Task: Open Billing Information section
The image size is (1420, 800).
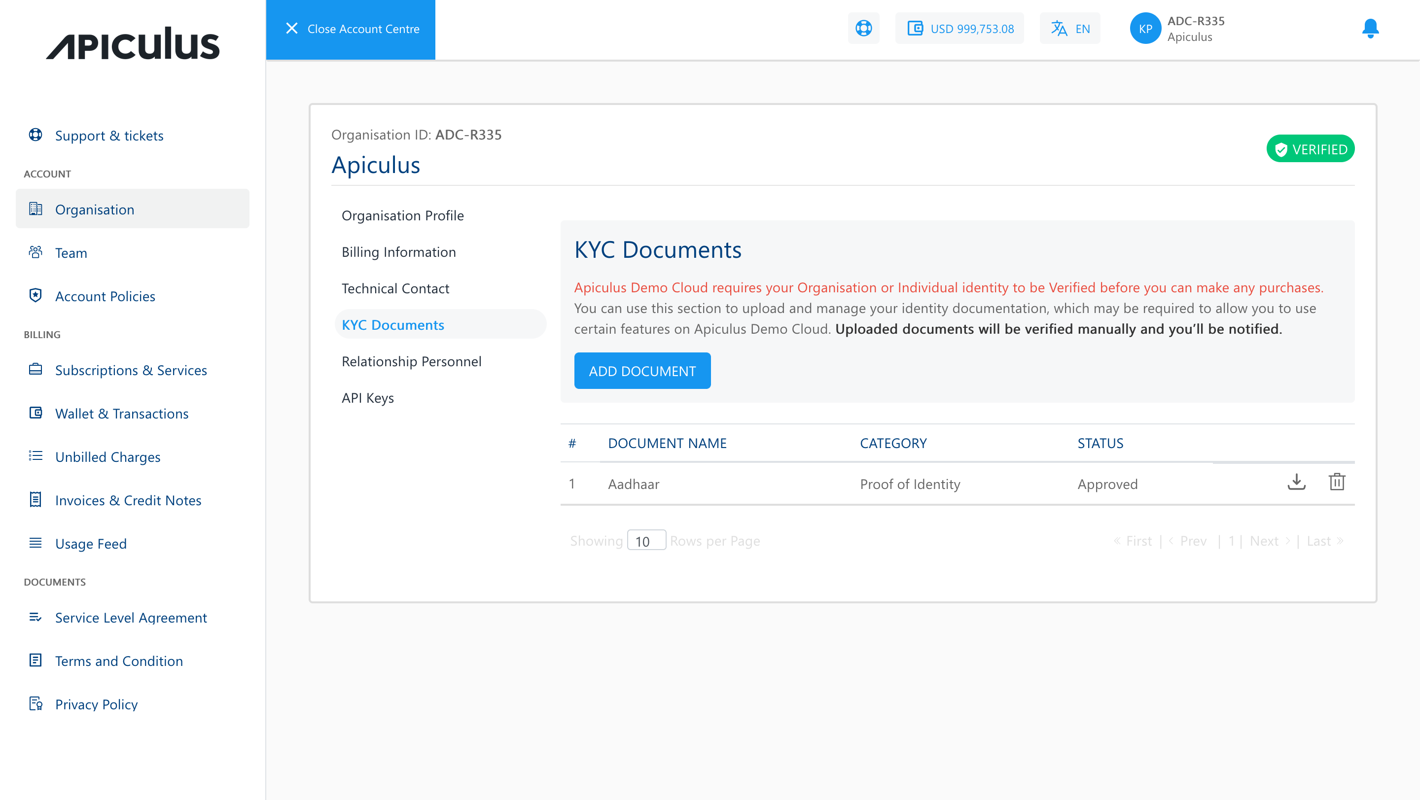Action: pos(398,252)
